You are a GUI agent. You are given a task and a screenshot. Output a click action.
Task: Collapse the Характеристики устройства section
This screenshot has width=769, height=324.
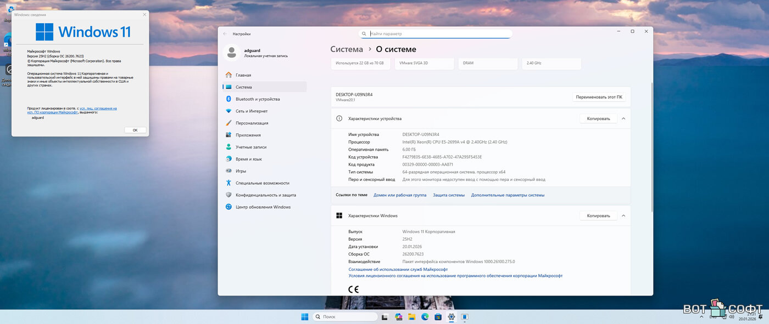pyautogui.click(x=623, y=118)
